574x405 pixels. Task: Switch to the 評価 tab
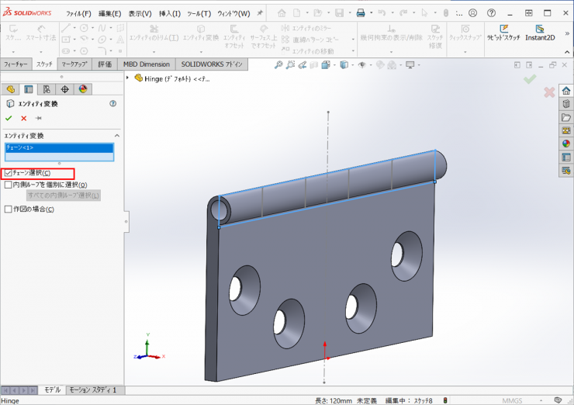click(105, 64)
